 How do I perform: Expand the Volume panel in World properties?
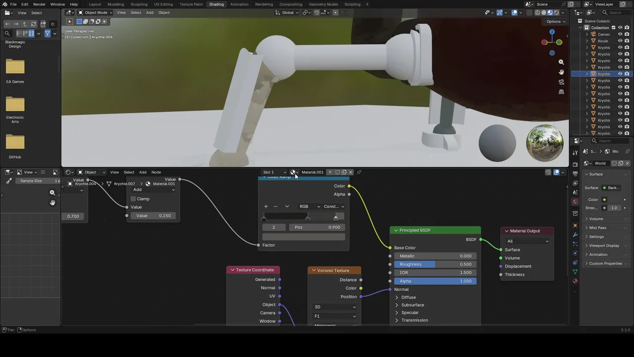pyautogui.click(x=606, y=219)
